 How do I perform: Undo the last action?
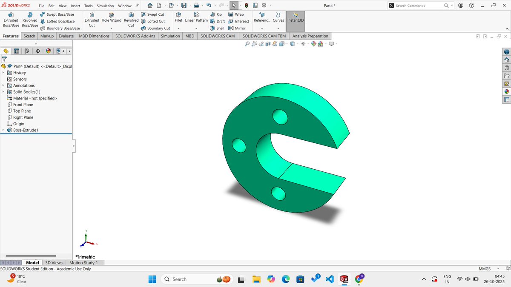click(209, 6)
